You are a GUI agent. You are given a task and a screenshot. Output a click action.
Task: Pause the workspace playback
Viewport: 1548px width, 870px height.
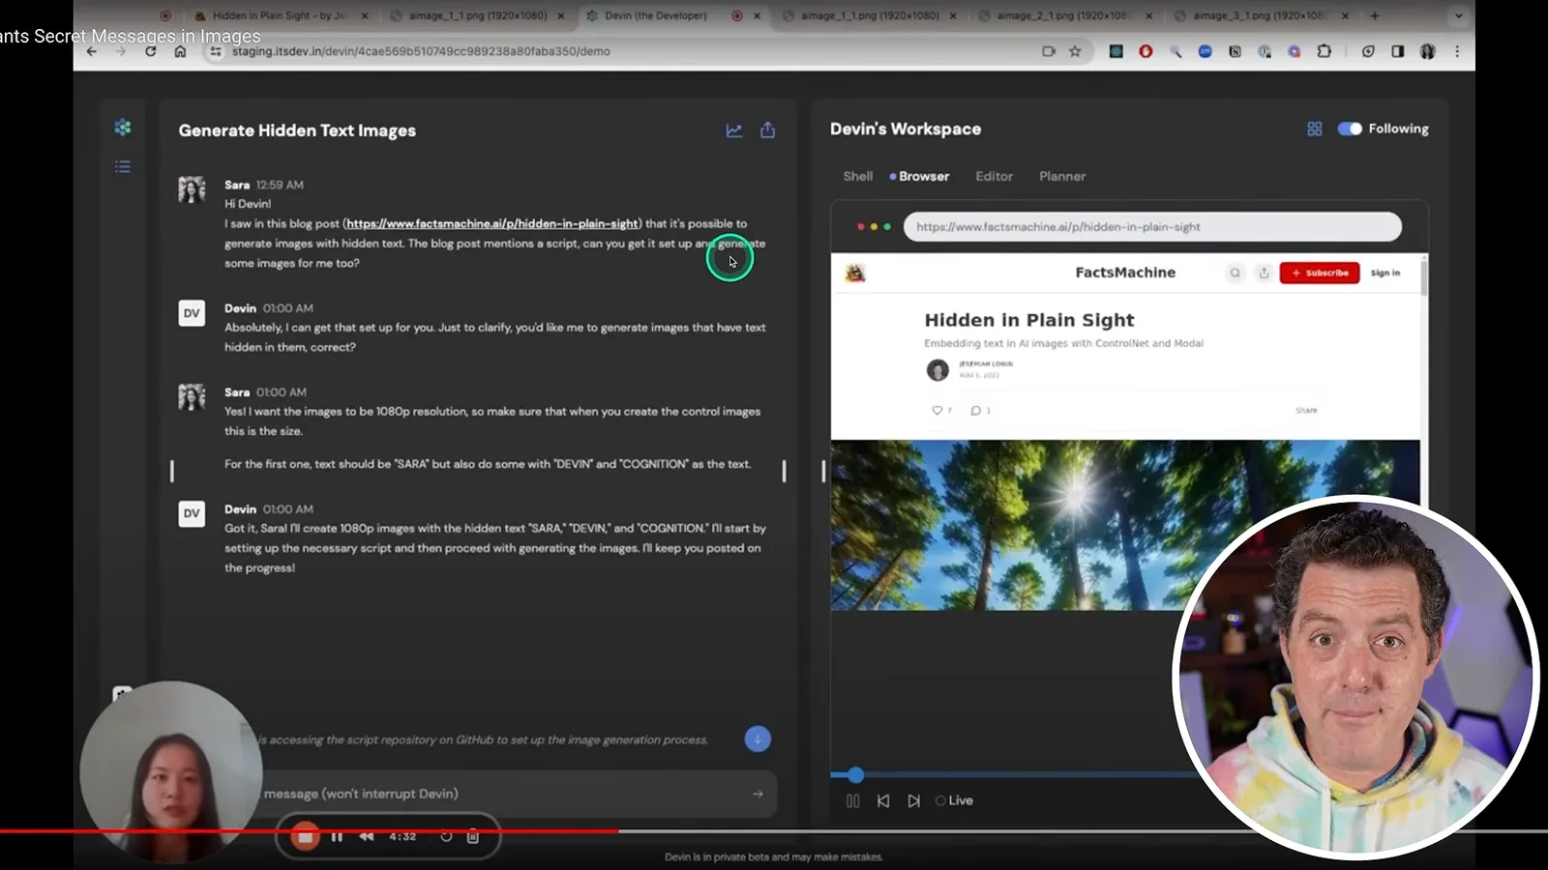(x=852, y=800)
